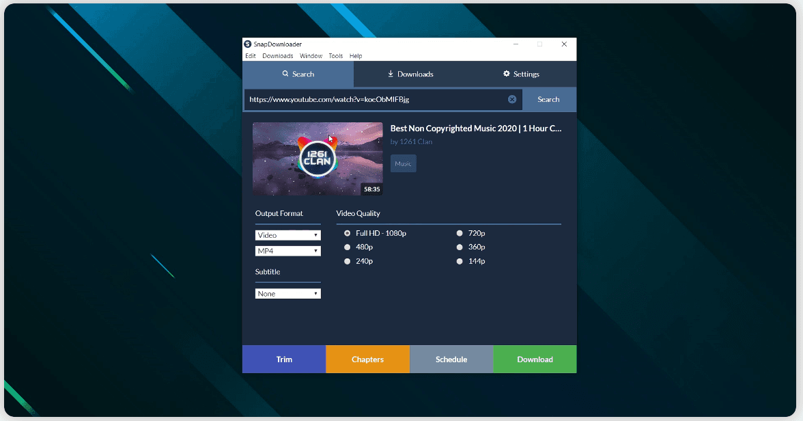Select Full HD - 1080p quality
This screenshot has height=421, width=803.
(347, 233)
